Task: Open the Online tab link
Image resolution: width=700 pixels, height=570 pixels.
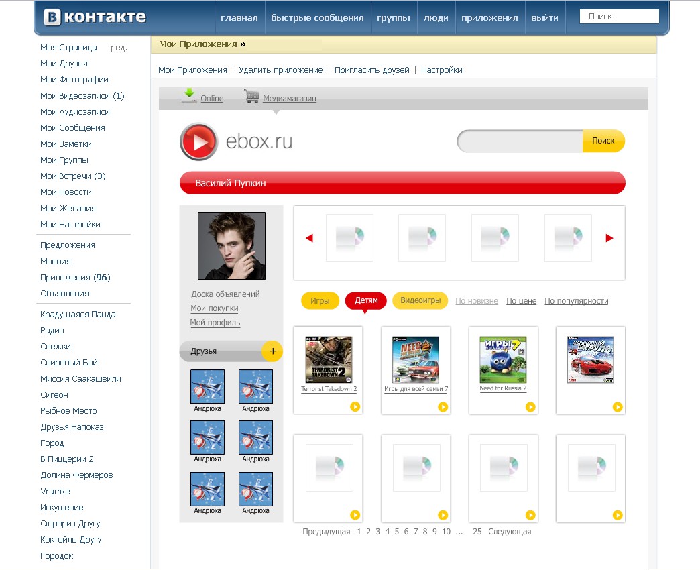Action: coord(212,98)
